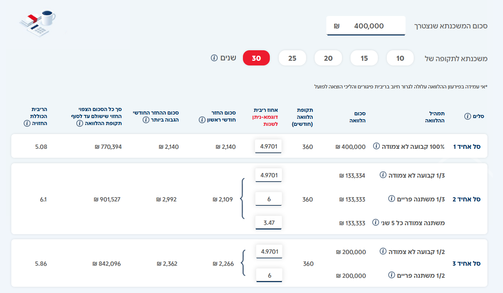Click info icon beside סלים header

pyautogui.click(x=468, y=116)
